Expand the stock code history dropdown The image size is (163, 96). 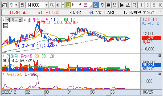[x=47, y=5]
